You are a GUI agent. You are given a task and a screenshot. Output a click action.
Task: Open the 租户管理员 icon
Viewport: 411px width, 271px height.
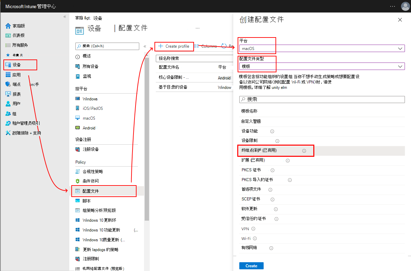[8, 123]
